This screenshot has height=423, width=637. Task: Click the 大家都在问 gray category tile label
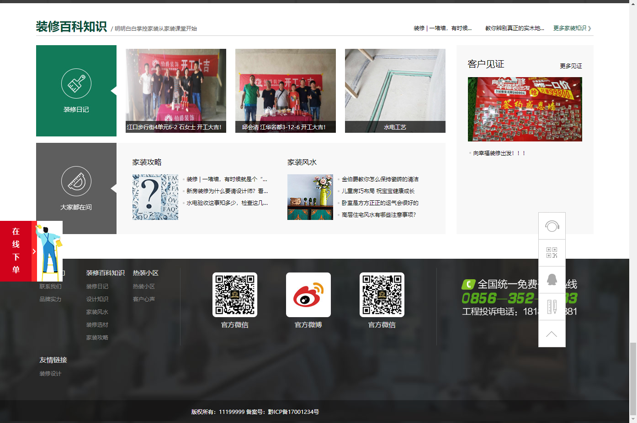(76, 207)
